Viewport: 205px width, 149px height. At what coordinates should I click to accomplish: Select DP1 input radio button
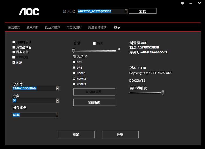(x=74, y=62)
